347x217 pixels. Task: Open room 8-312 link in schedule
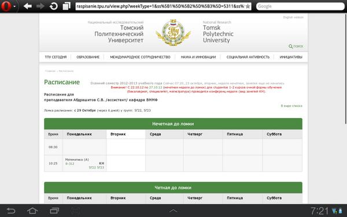pyautogui.click(x=69, y=164)
